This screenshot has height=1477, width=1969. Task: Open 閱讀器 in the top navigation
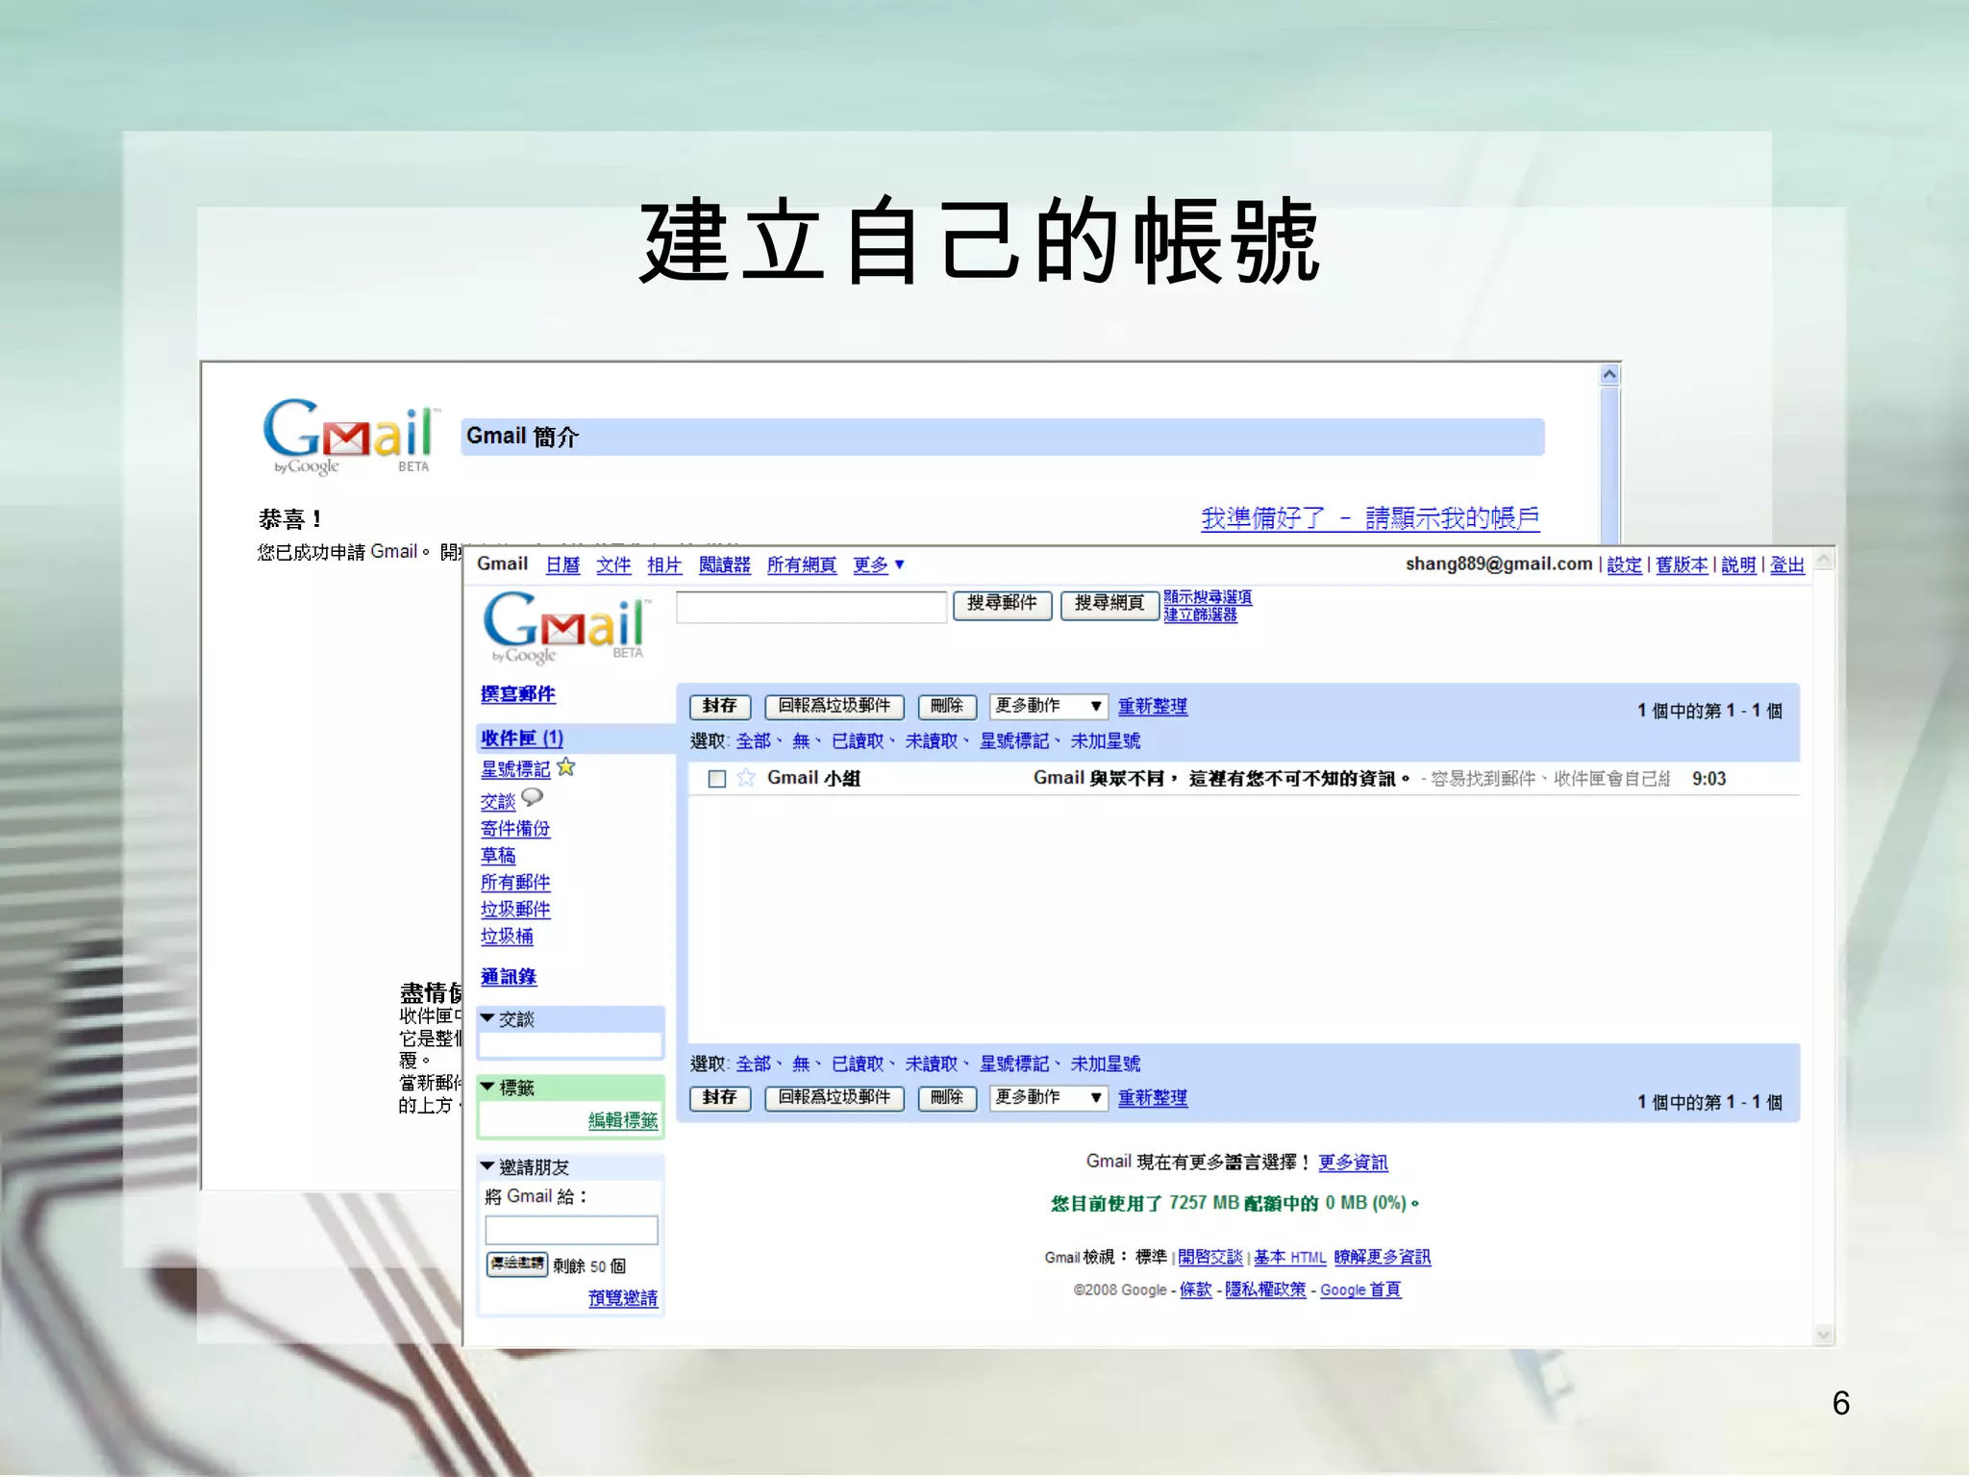(x=724, y=564)
